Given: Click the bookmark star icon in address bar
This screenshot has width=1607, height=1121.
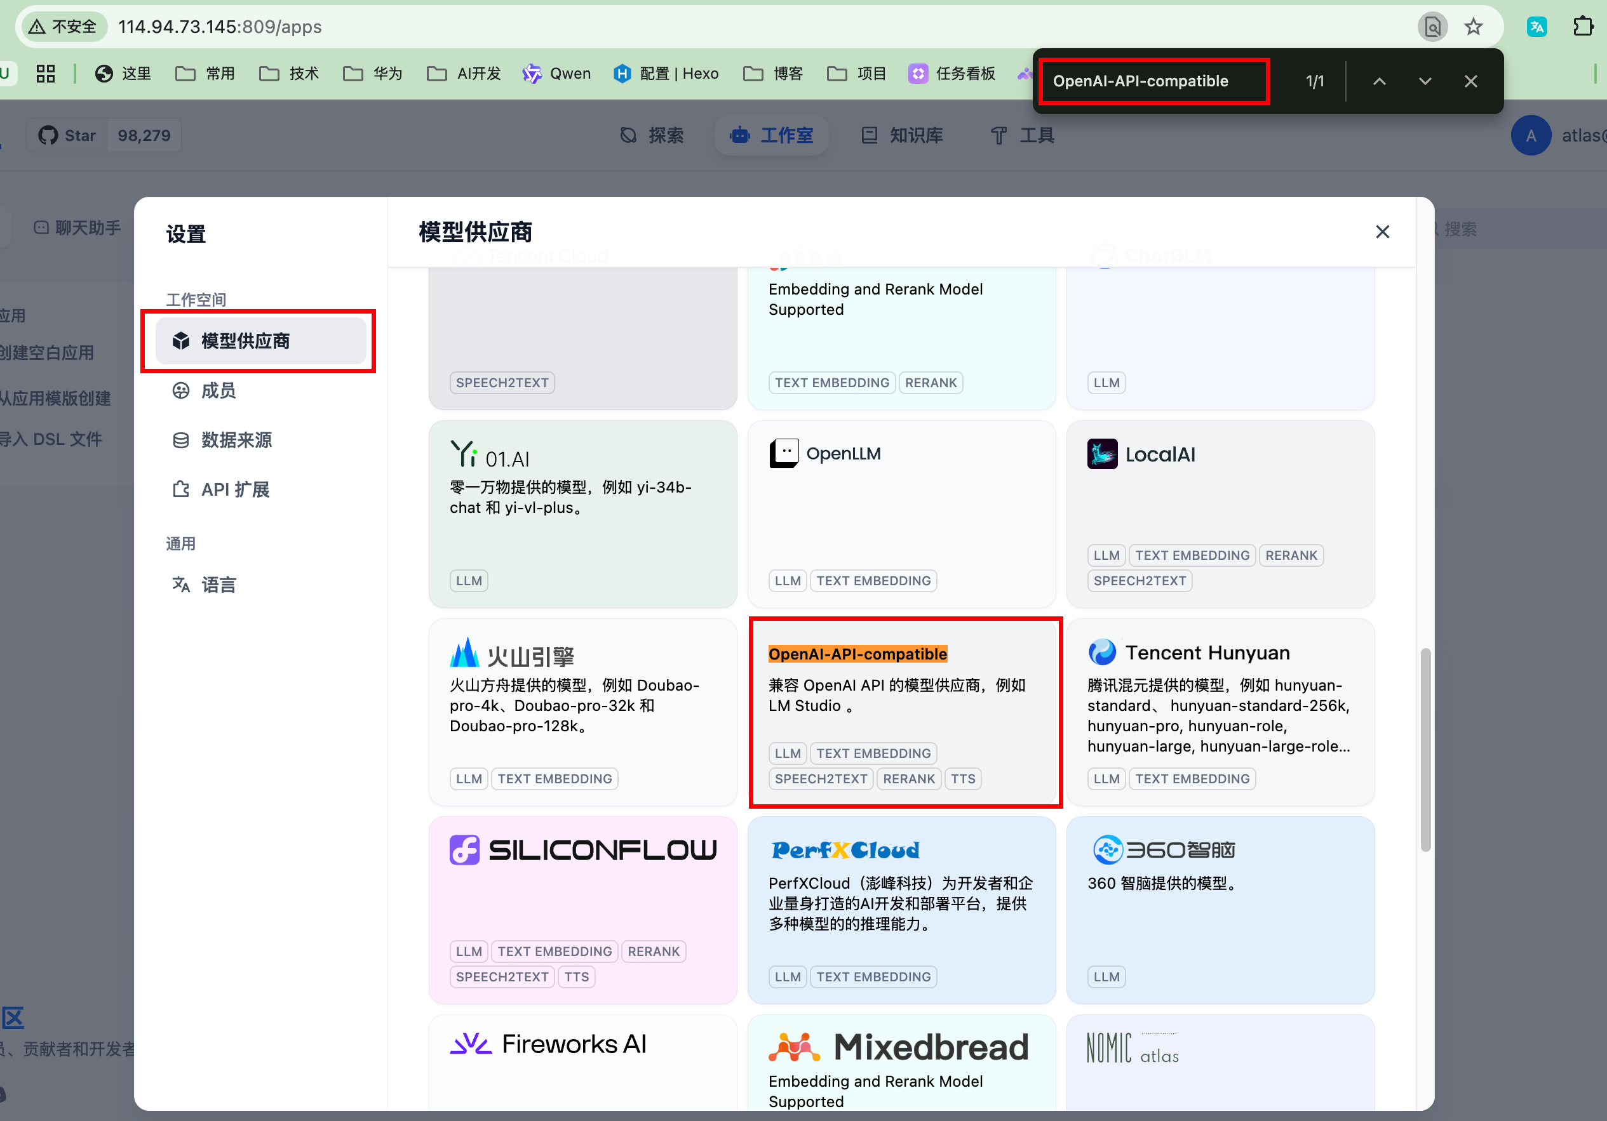Looking at the screenshot, I should tap(1474, 27).
